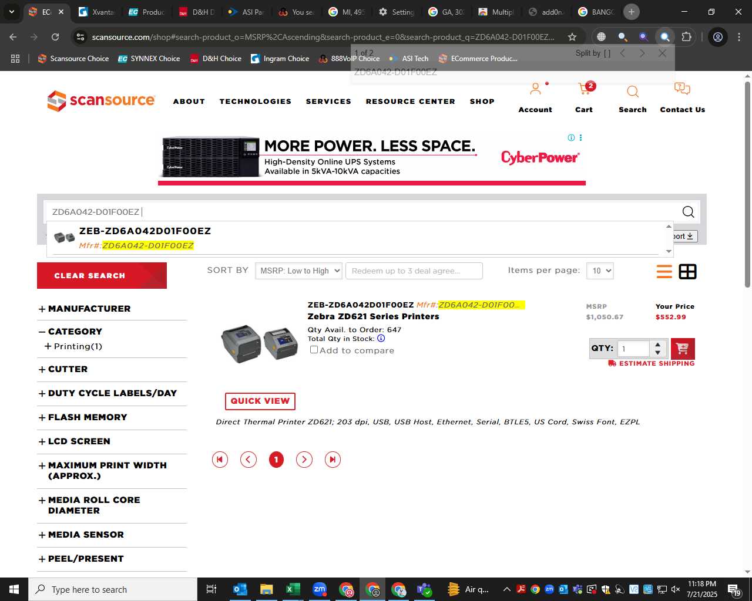
Task: Go to next results page
Action: (x=304, y=460)
